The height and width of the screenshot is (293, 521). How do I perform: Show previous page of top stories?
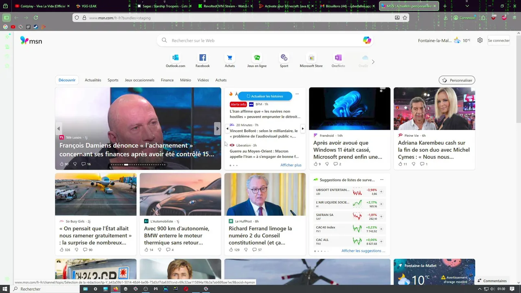point(227,129)
